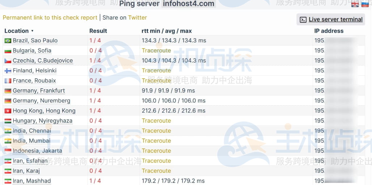
Task: Open Traceroute for Bulgaria, Sofia
Action: point(156,51)
